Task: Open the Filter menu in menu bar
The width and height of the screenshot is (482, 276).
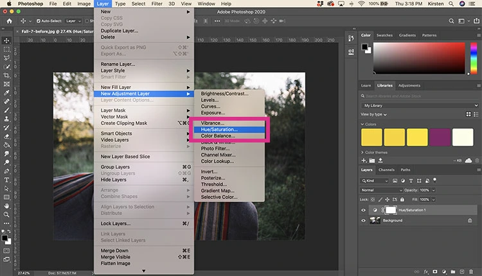Action: pyautogui.click(x=157, y=4)
